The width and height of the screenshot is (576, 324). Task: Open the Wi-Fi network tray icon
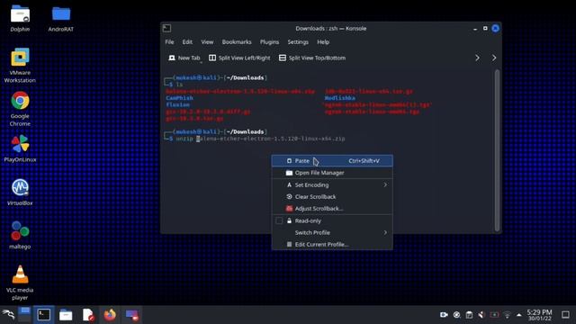508,315
